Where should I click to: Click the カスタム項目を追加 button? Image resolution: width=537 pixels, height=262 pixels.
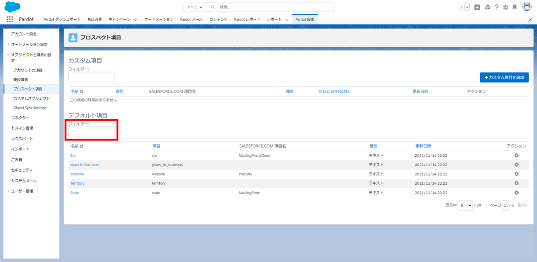pyautogui.click(x=504, y=77)
